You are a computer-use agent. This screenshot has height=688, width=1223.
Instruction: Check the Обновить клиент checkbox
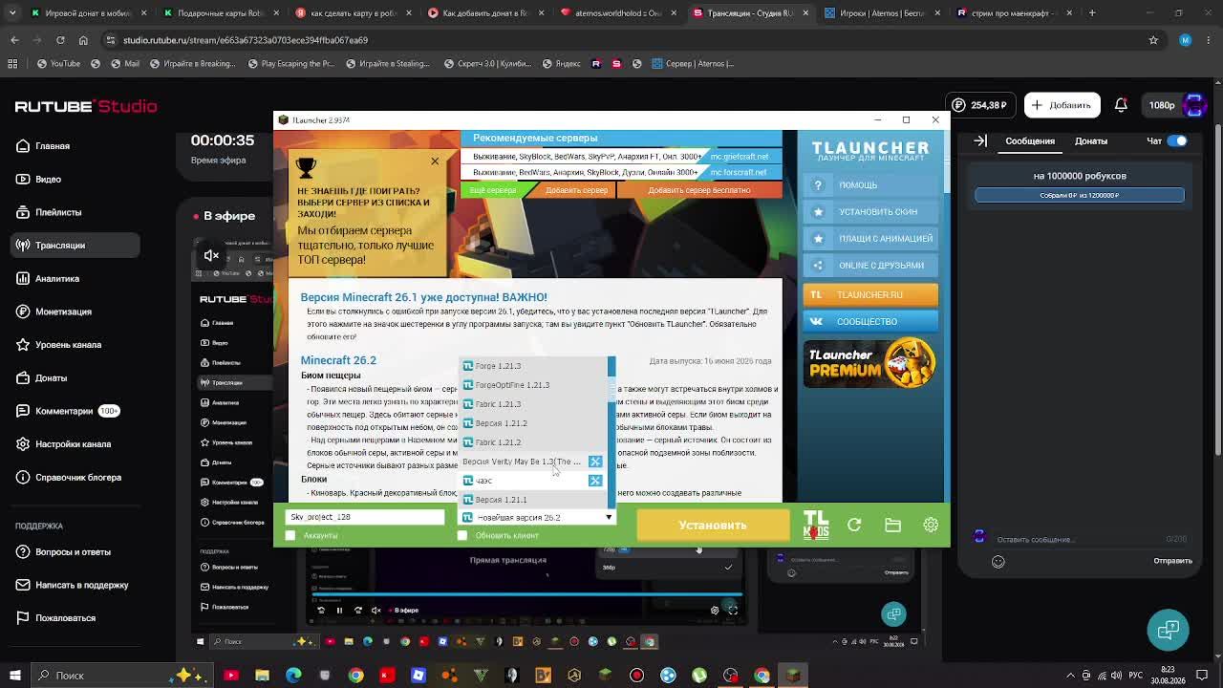(462, 535)
